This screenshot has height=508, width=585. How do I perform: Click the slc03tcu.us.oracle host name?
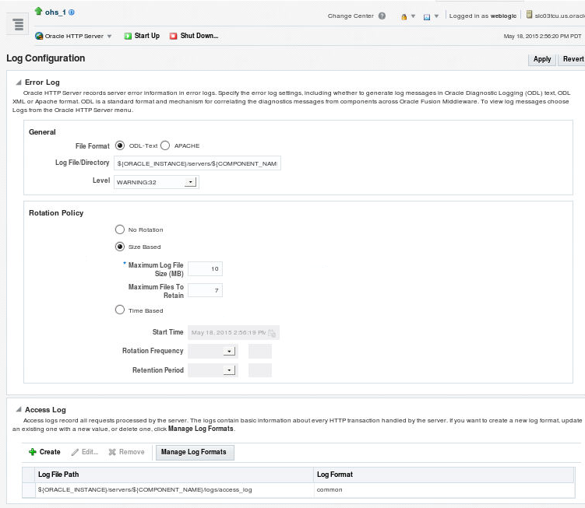(559, 16)
